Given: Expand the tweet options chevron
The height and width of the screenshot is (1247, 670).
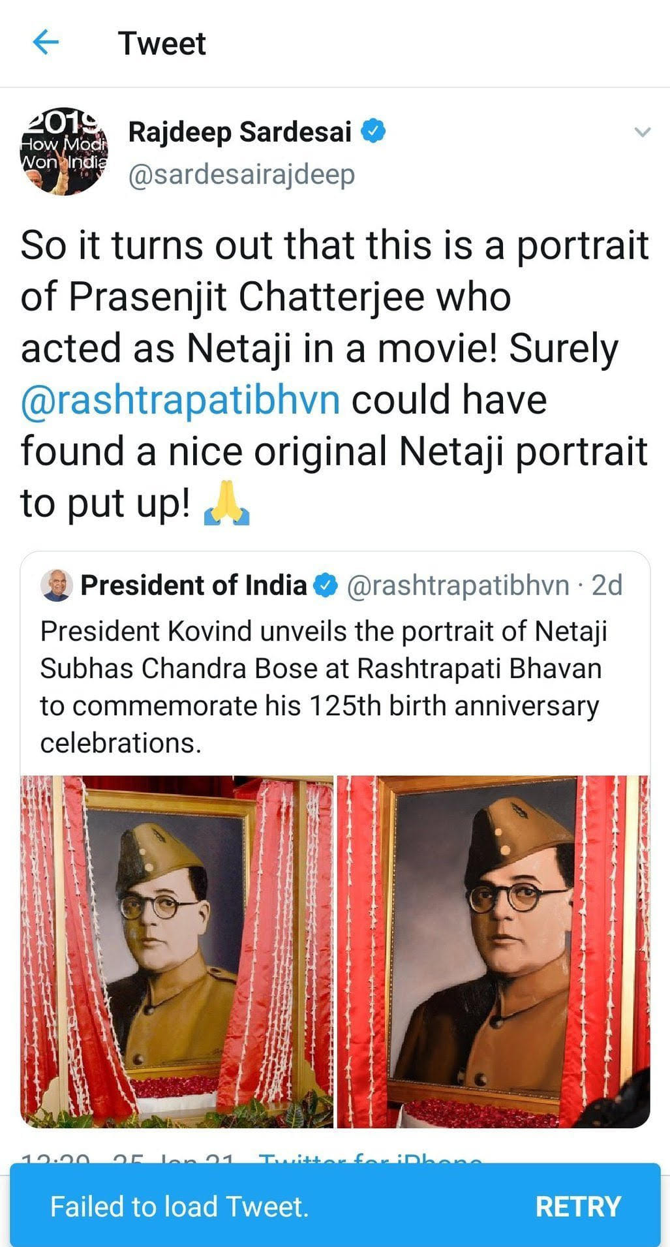Looking at the screenshot, I should [x=643, y=132].
